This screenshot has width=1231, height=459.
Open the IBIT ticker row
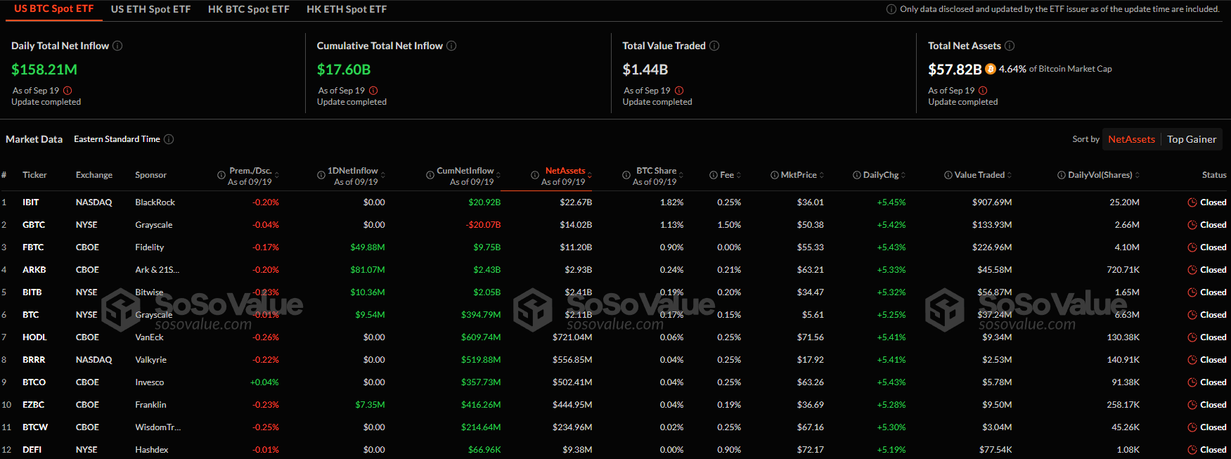pos(615,202)
